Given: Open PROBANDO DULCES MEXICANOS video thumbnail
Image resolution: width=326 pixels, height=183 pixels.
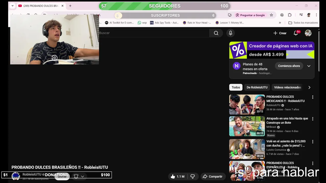Looking at the screenshot, I should tap(247, 104).
